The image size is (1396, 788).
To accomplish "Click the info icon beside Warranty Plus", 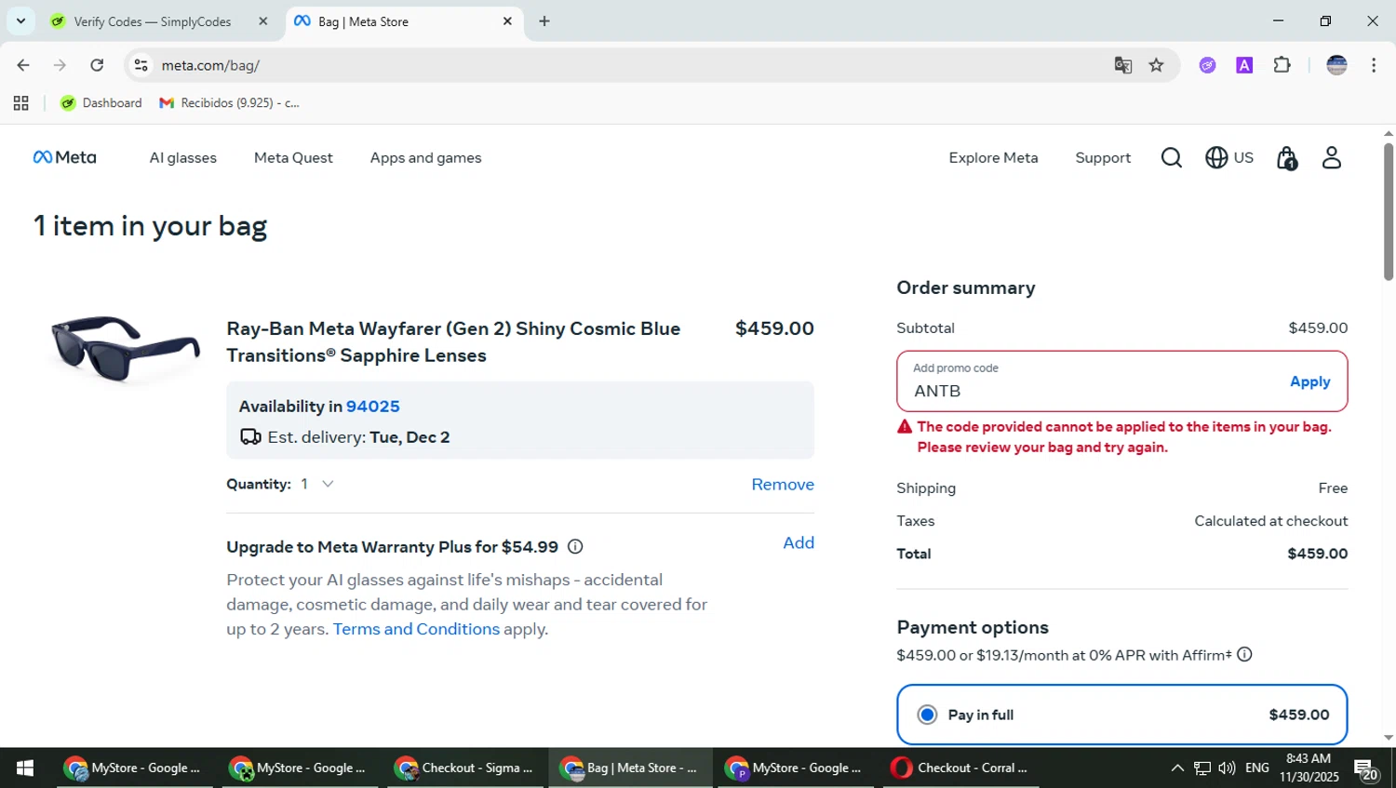I will point(575,547).
